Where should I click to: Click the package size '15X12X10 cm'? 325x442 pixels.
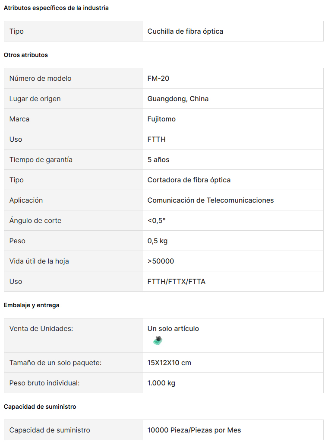pos(169,363)
